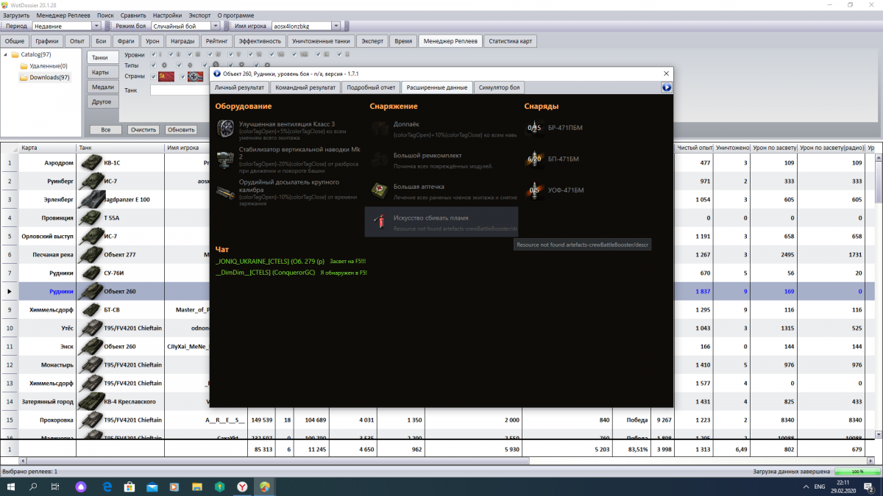Collapse the Catalog(97) tree node
Image resolution: width=883 pixels, height=496 pixels.
6,54
